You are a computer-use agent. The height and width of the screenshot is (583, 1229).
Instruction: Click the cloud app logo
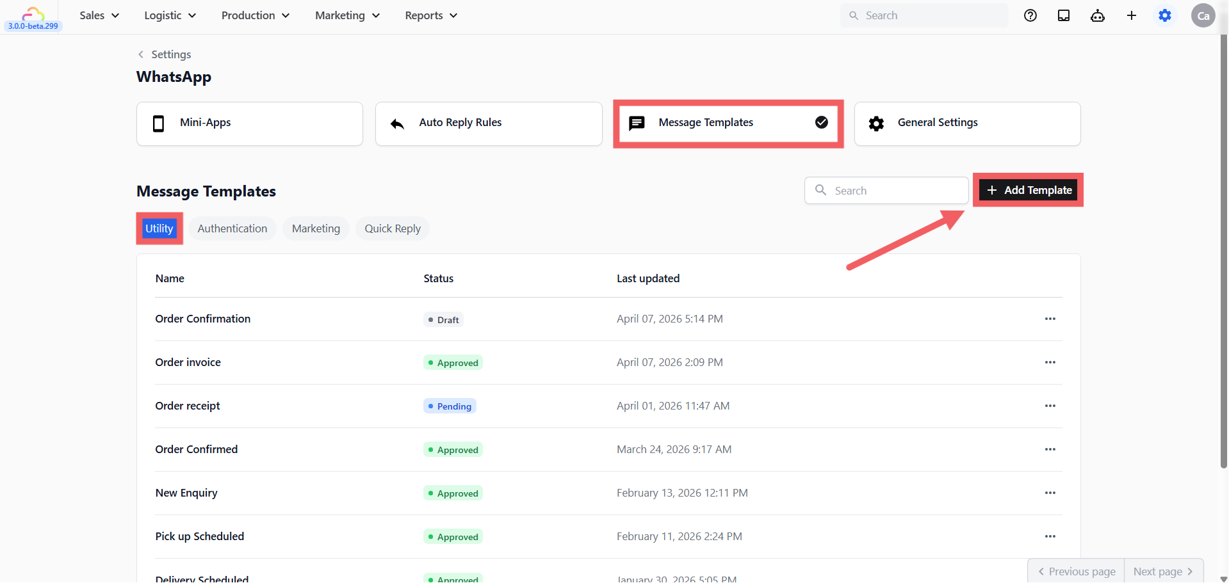33,13
